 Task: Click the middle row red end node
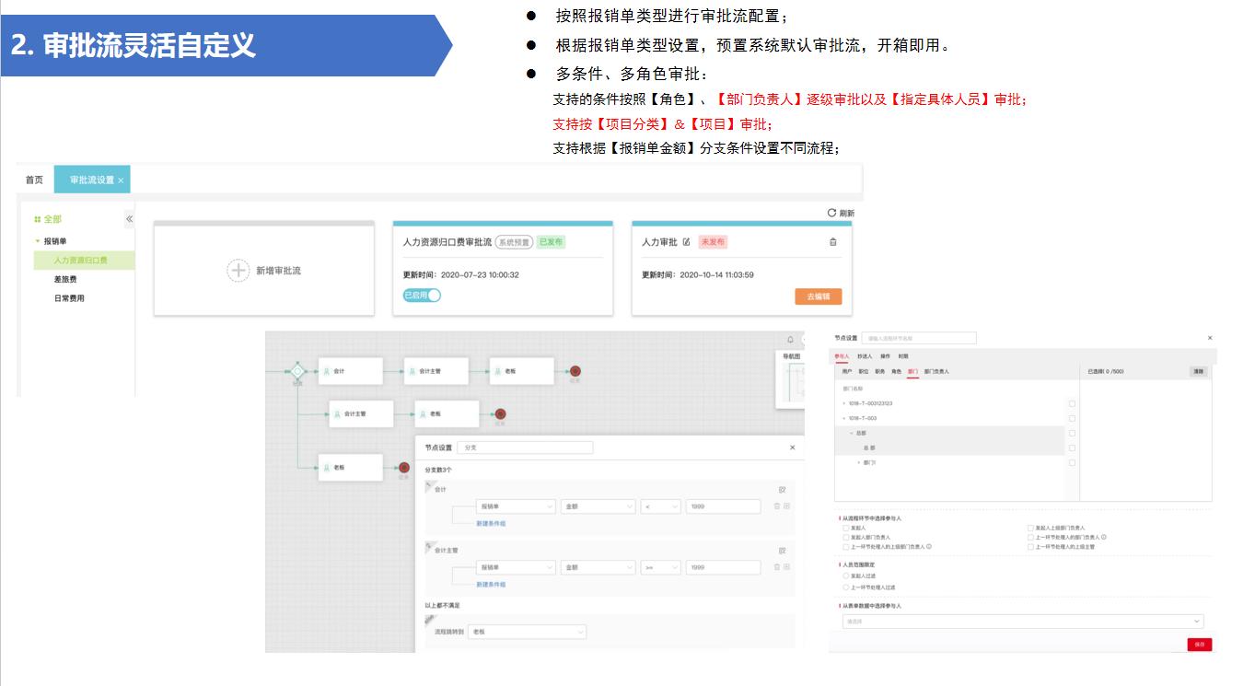tap(500, 413)
